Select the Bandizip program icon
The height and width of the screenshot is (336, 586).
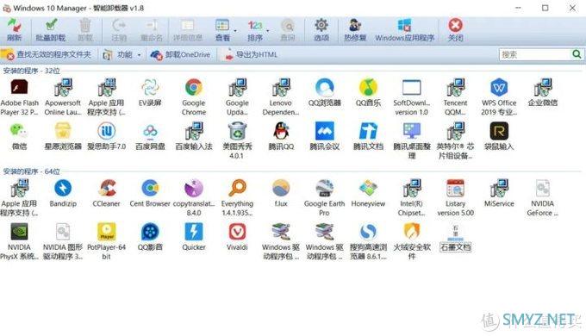click(63, 188)
